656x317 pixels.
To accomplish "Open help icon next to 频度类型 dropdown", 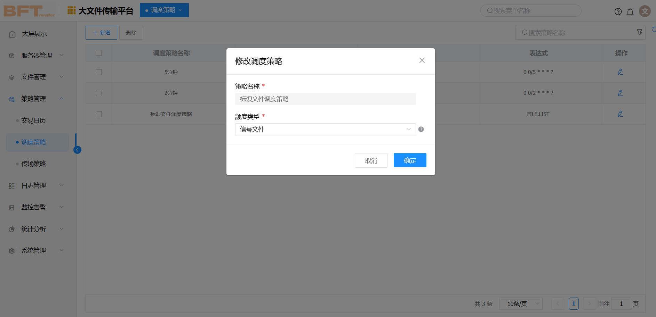I will point(421,129).
